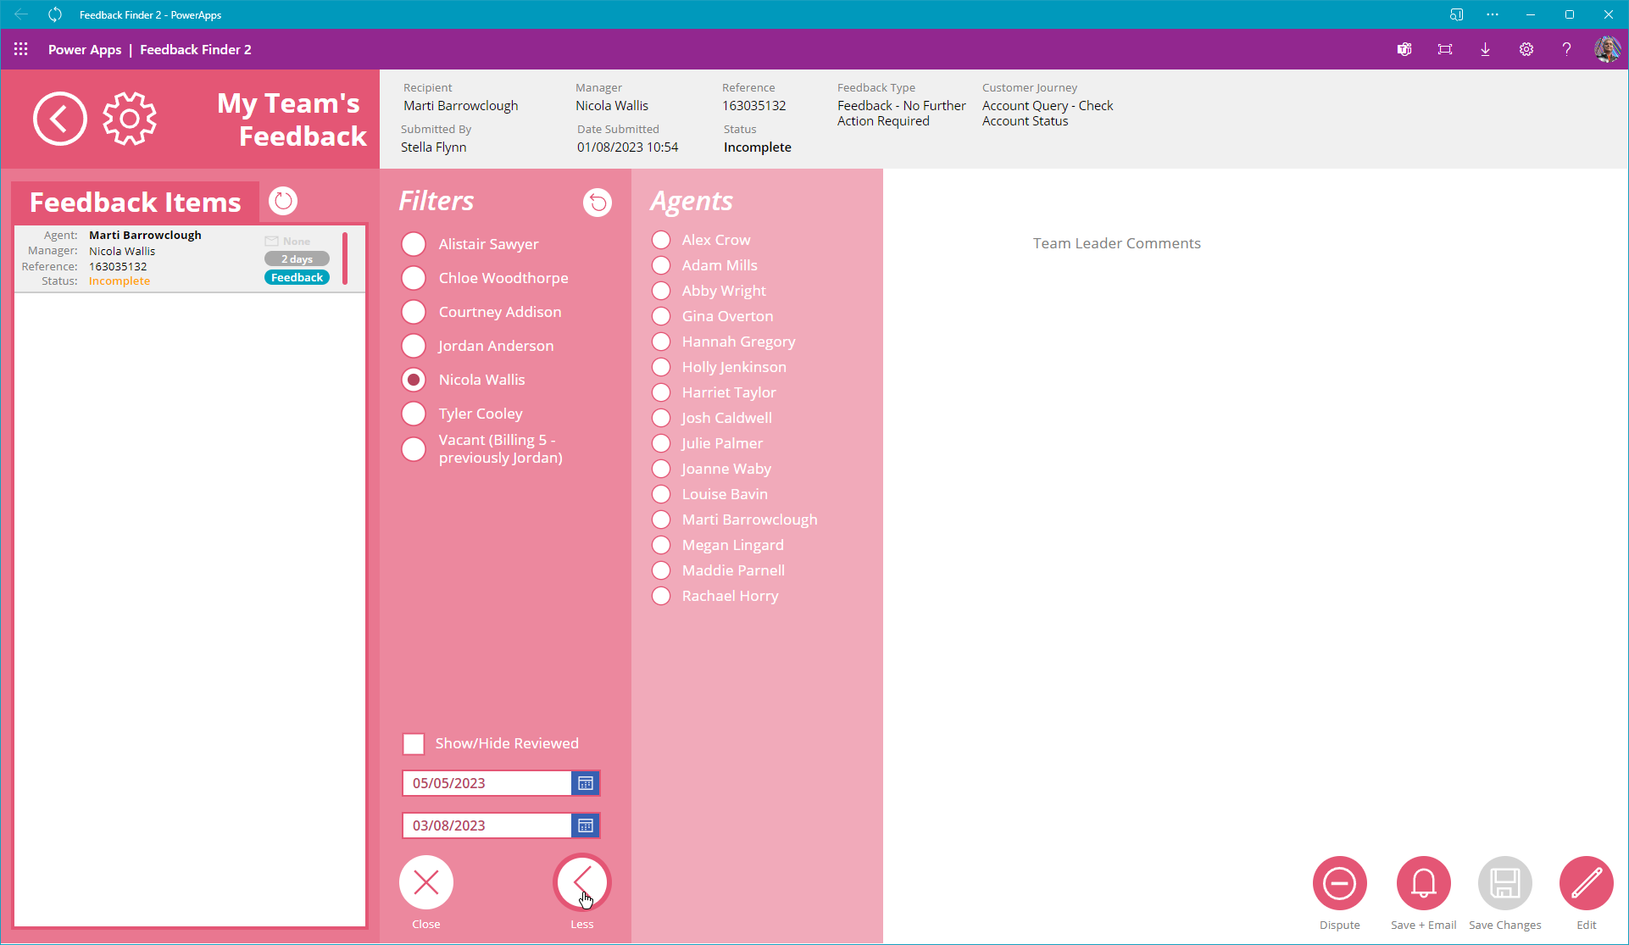Close the Filters panel

tap(426, 883)
